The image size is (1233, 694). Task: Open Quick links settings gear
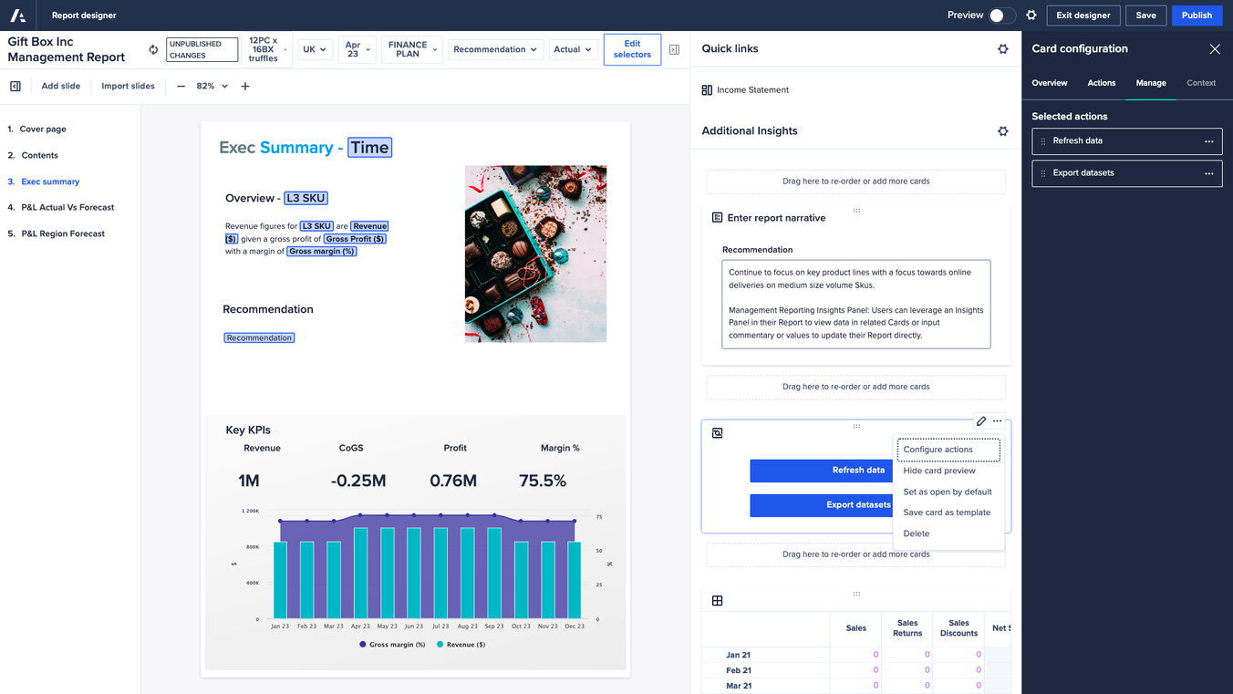click(1003, 49)
